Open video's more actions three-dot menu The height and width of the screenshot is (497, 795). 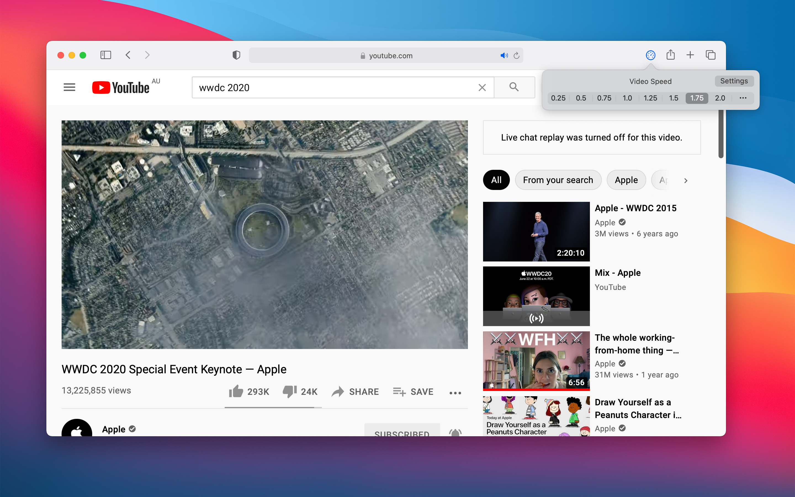click(455, 393)
